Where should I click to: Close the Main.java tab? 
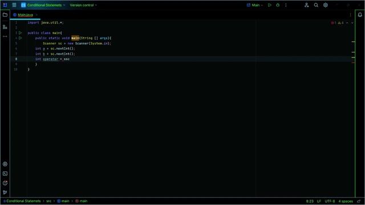[36, 15]
